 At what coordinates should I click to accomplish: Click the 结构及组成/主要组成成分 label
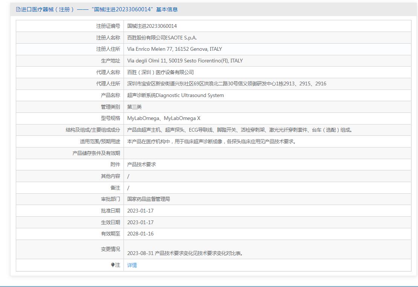[93, 130]
